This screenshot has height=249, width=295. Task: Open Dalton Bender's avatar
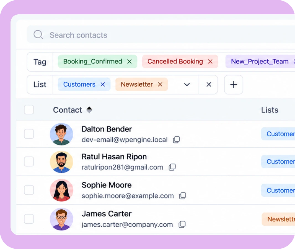(61, 134)
